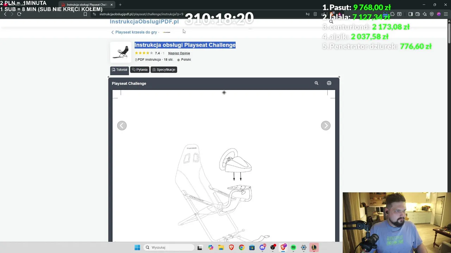Click the browser back arrow

pos(5,14)
